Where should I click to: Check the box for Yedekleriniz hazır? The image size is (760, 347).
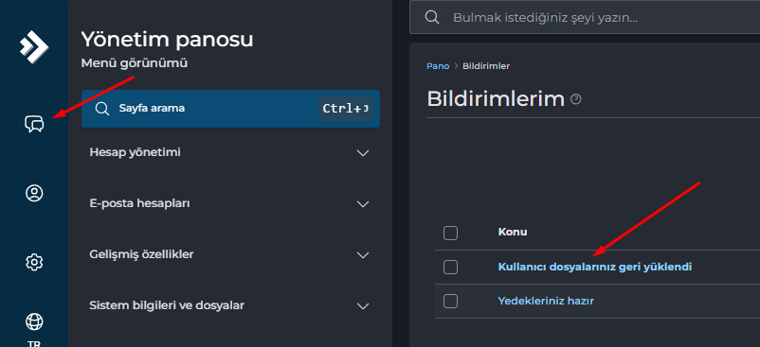[450, 301]
